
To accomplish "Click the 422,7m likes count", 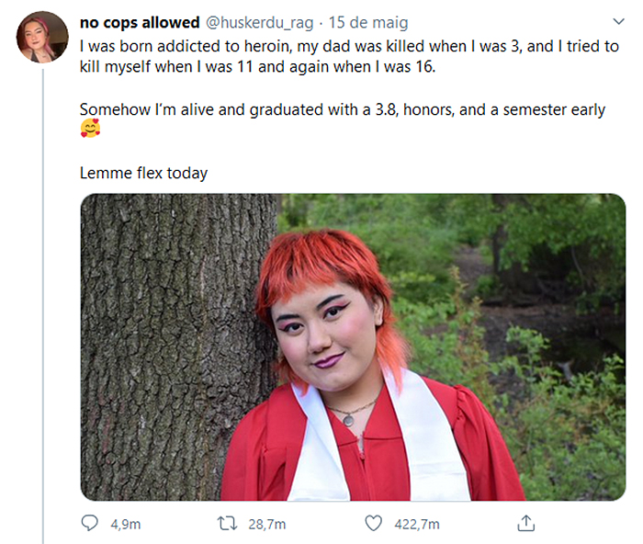I will tap(416, 524).
